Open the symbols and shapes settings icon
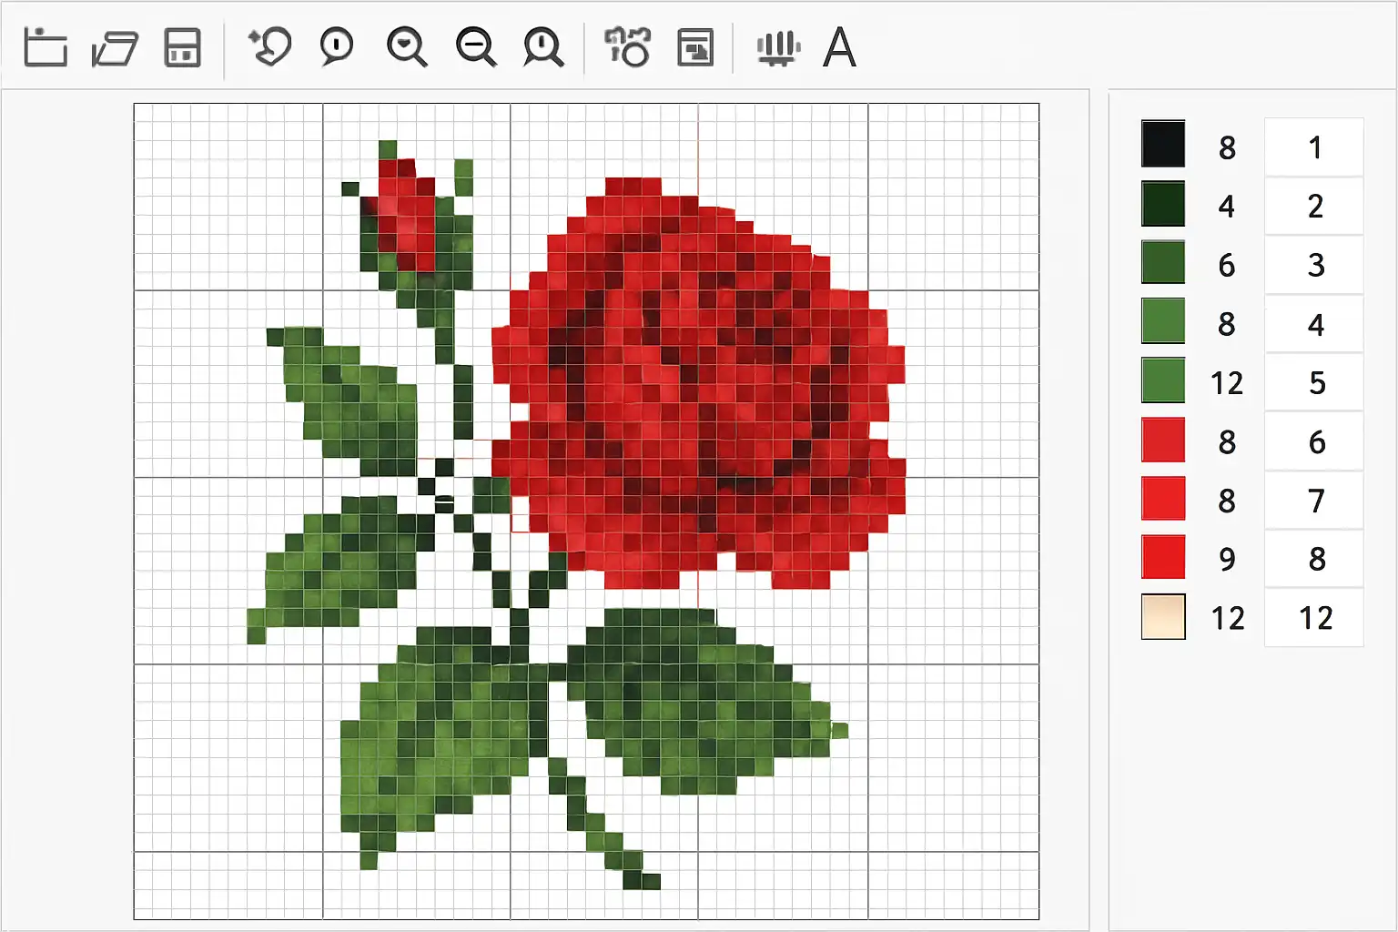 (628, 47)
